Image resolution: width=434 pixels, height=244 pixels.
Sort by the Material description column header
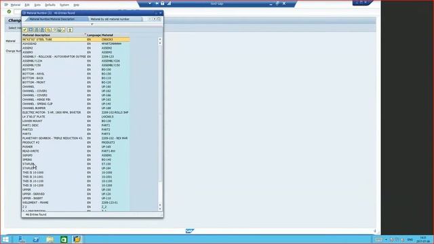coord(54,35)
